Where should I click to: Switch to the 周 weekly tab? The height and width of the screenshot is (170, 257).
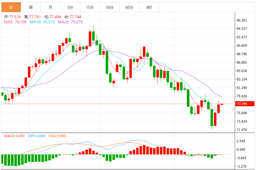(31, 7)
